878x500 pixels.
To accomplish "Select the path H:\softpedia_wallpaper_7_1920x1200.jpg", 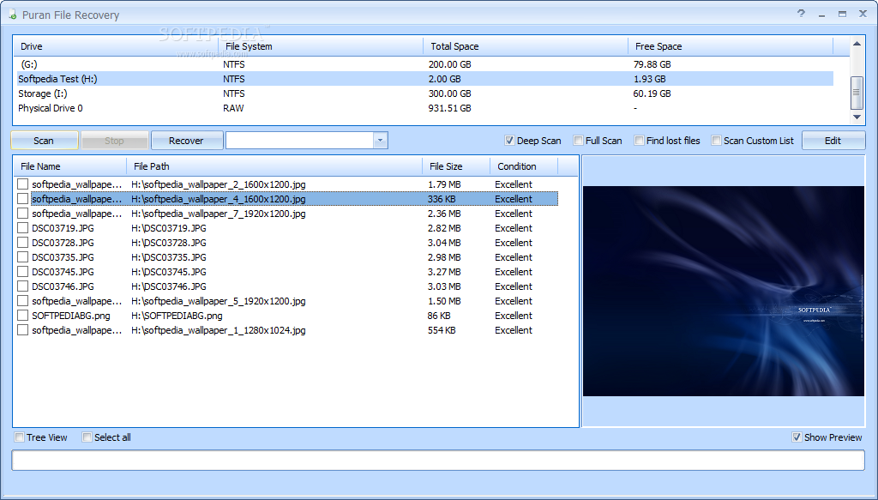I will [x=219, y=214].
